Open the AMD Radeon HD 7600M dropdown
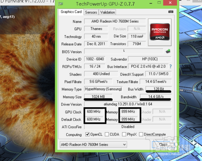The width and height of the screenshot is (202, 161). tap(93, 144)
